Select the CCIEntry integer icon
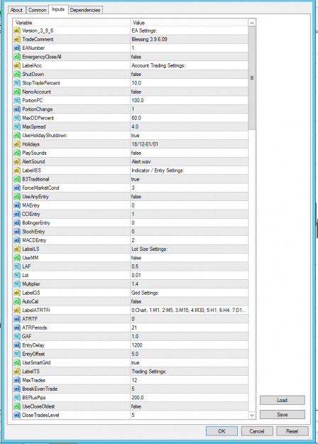This screenshot has width=318, height=444. (x=17, y=214)
